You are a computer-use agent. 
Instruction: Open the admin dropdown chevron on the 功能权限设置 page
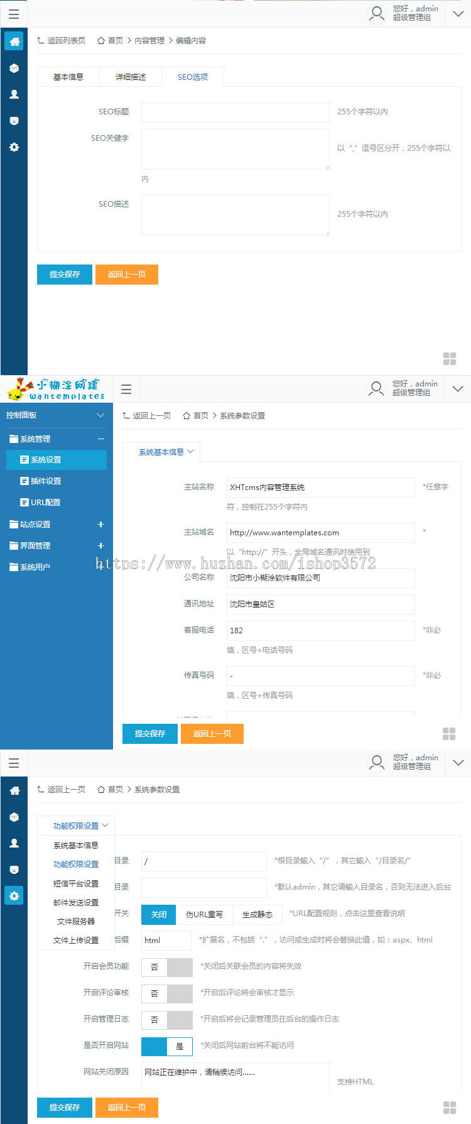click(x=458, y=763)
